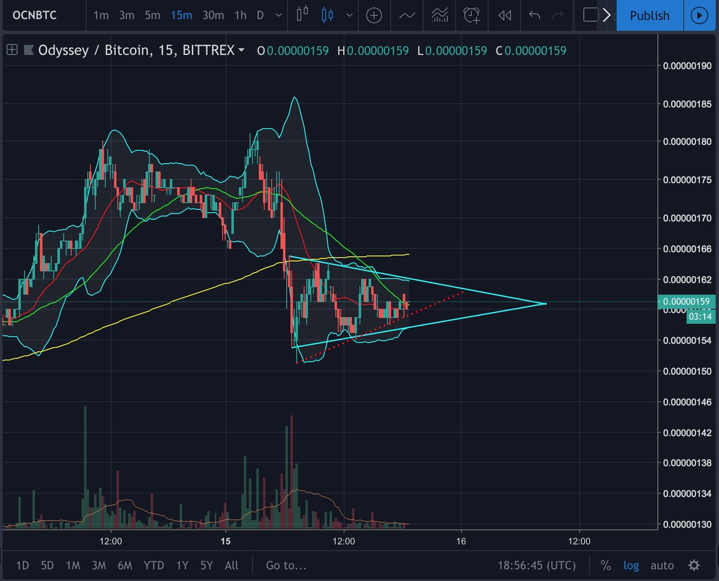Expand the chart style dropdown arrow

coord(350,15)
